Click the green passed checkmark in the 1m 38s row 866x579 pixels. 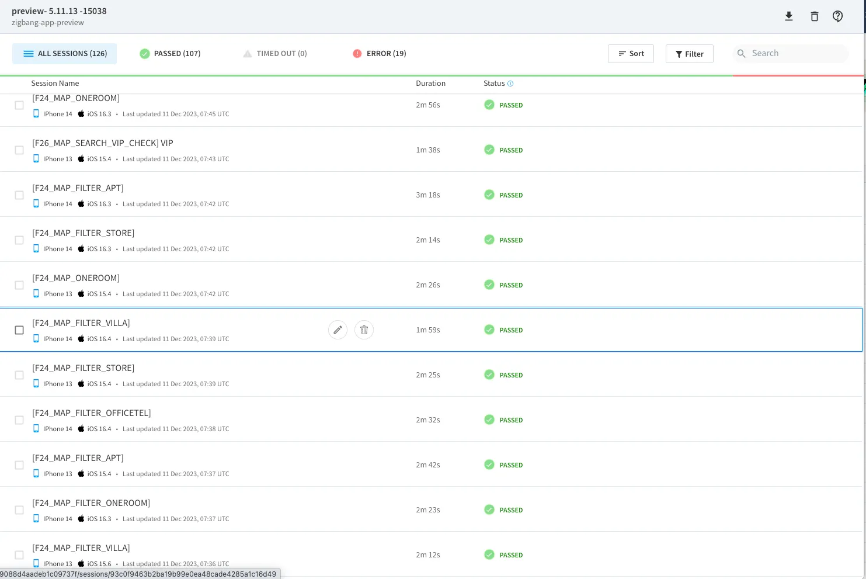coord(489,150)
